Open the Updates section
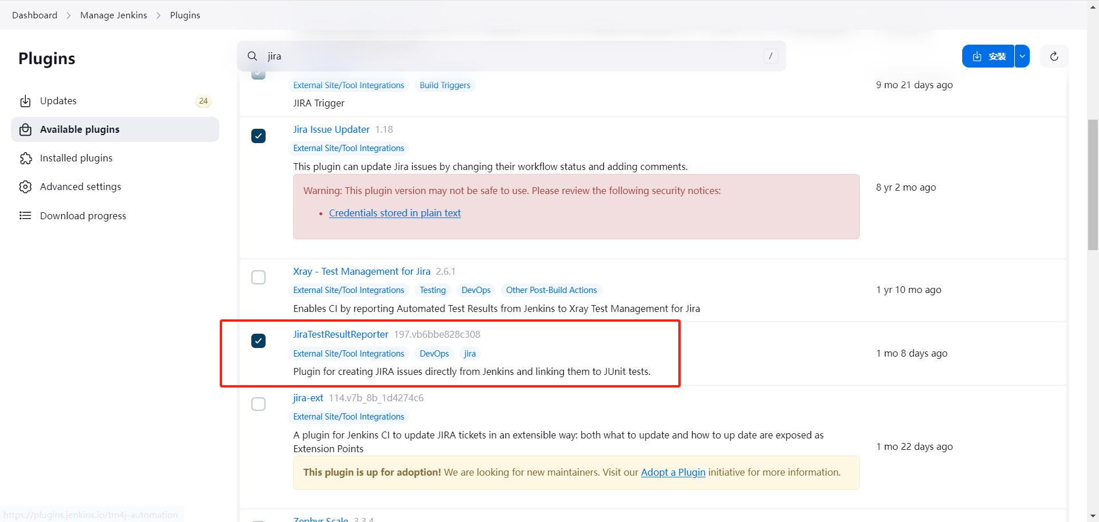 [115, 101]
